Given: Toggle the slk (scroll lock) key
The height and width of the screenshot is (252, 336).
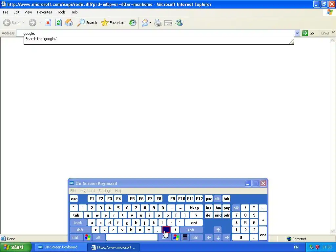Looking at the screenshot, I should coord(217,199).
